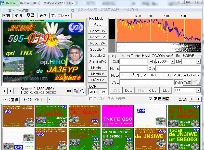
Task: Show the previous history image
Action: pyautogui.click(x=5, y=91)
